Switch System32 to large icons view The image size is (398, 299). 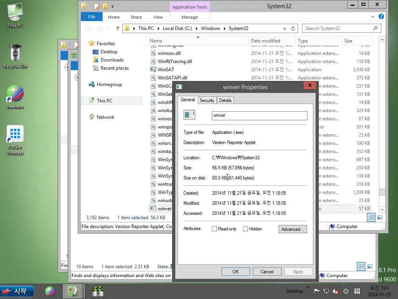point(380,218)
